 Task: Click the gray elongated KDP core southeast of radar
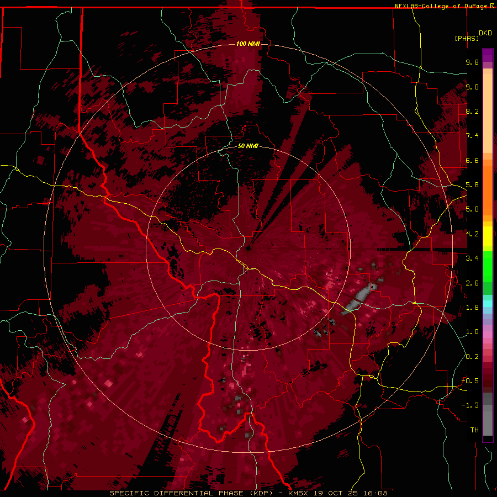coord(359,299)
